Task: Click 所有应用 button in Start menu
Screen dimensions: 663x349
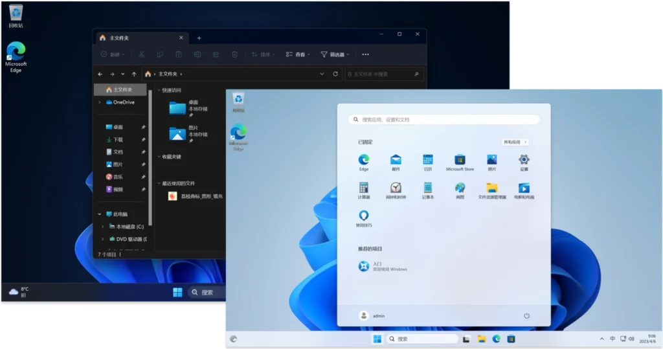Action: 515,142
